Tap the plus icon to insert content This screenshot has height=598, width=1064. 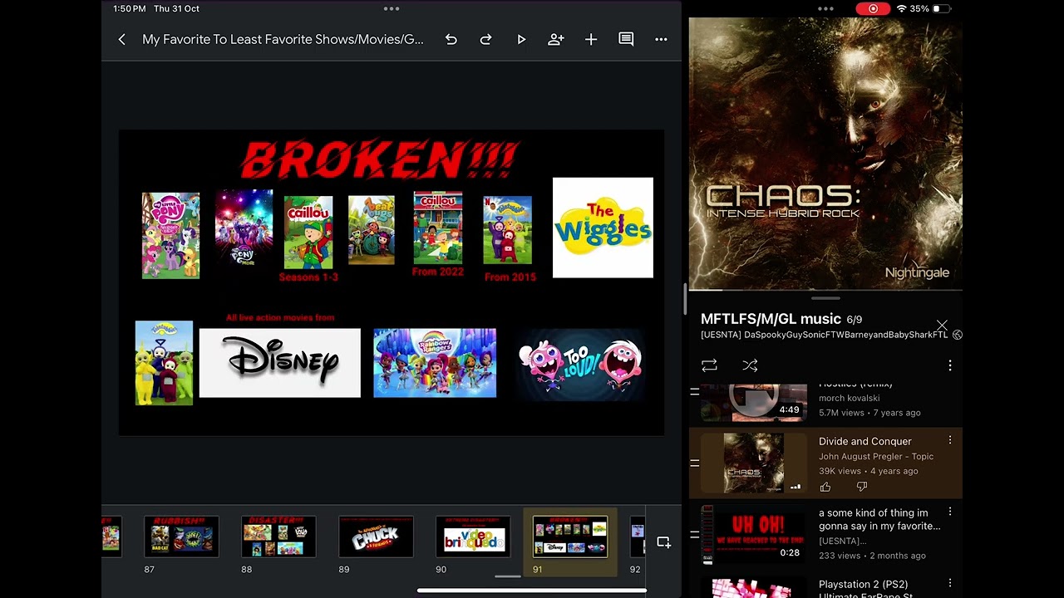tap(591, 39)
